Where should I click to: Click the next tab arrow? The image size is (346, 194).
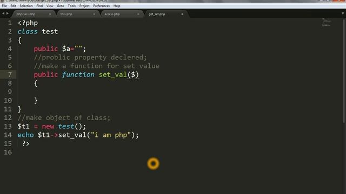tap(8, 13)
